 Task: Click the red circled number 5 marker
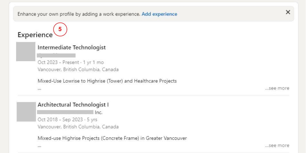(60, 29)
